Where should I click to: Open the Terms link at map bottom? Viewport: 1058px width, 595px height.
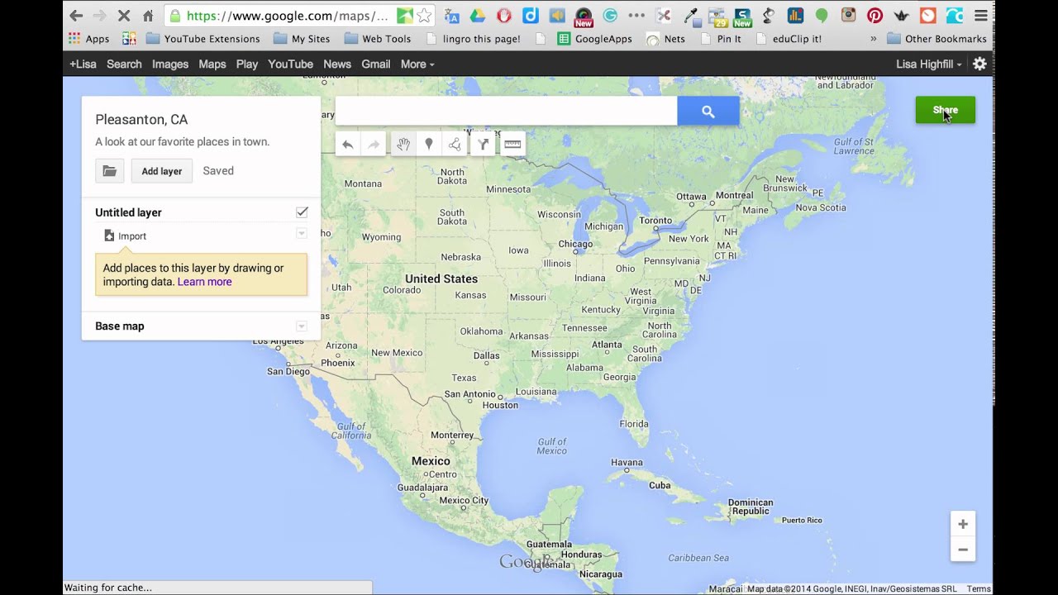tap(979, 589)
